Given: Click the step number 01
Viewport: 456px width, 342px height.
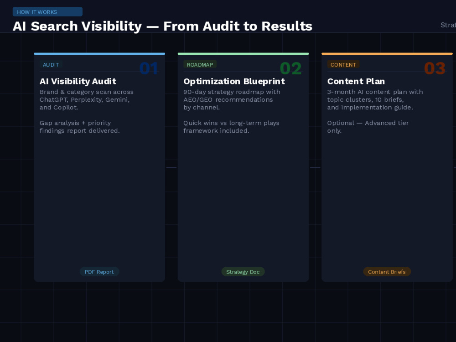Looking at the screenshot, I should (x=149, y=68).
